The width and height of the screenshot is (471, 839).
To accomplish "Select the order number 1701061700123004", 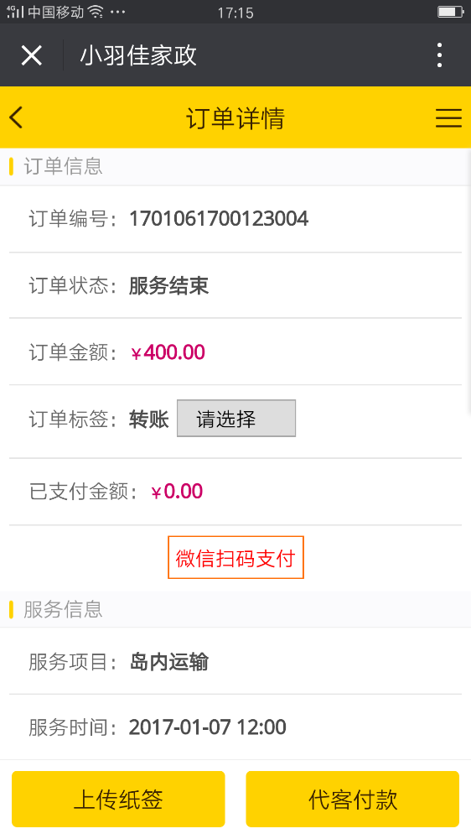I will coord(219,219).
